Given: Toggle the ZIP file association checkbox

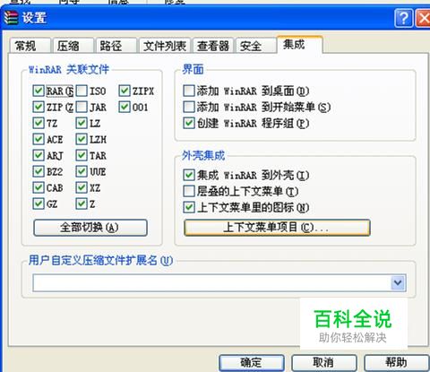Looking at the screenshot, I should click(x=39, y=107).
